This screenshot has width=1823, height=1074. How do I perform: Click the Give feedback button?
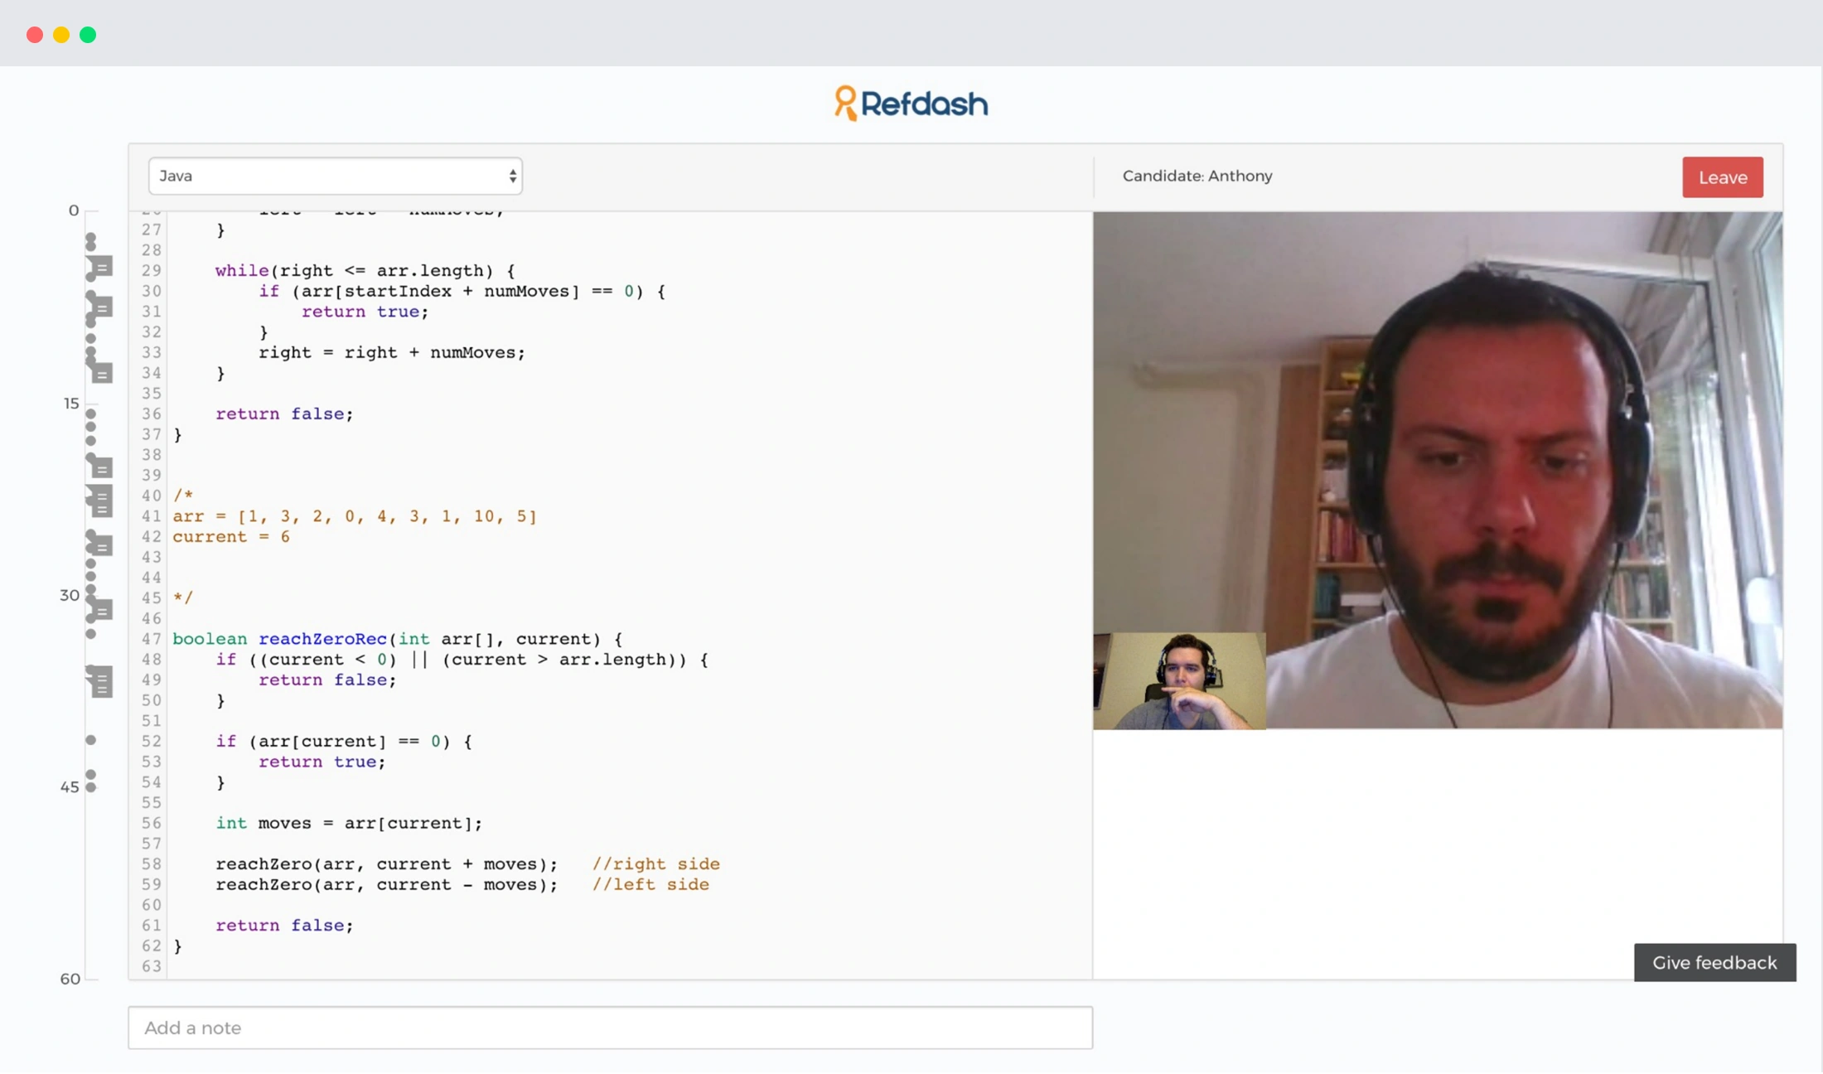1714,963
